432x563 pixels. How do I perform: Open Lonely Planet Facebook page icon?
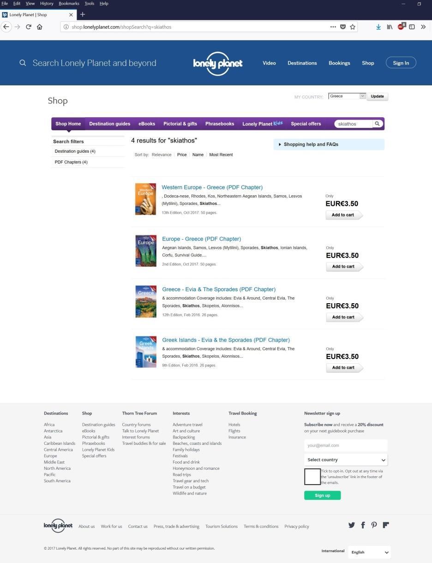coord(363,525)
